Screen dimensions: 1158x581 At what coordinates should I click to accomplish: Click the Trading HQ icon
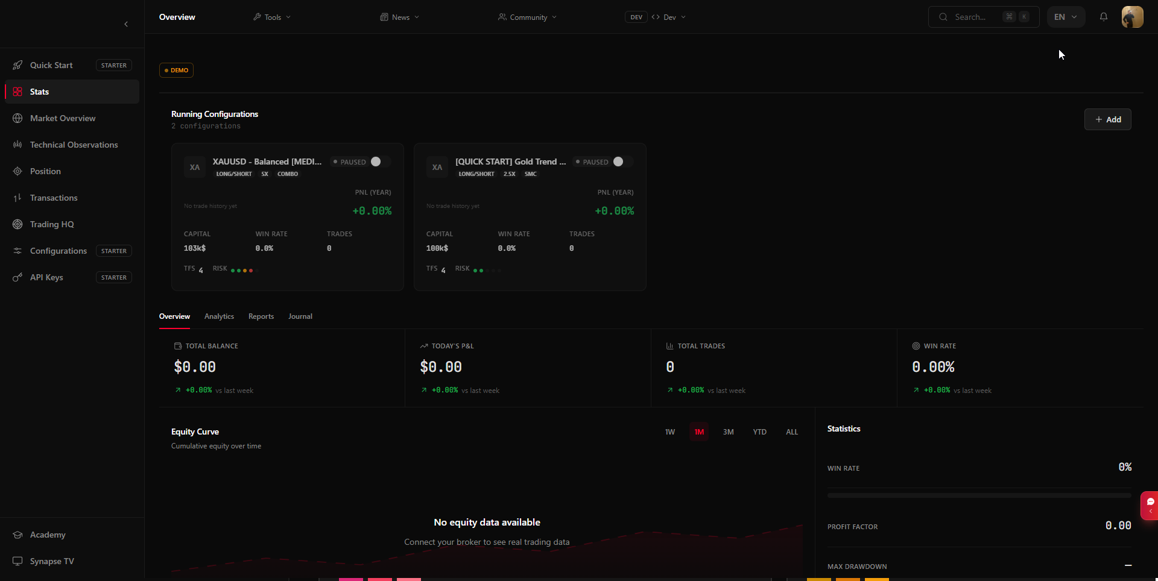pyautogui.click(x=17, y=224)
